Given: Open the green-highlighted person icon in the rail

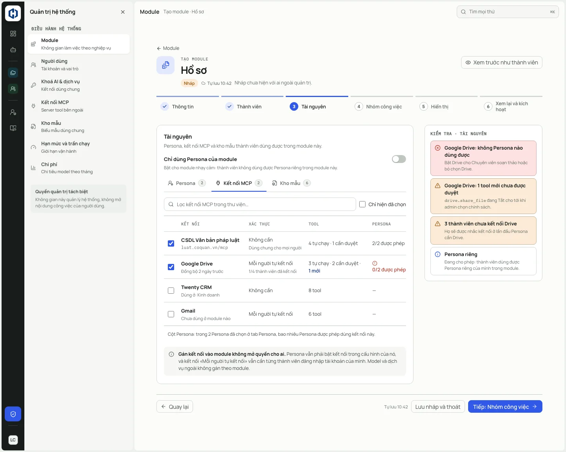Looking at the screenshot, I should click(13, 89).
